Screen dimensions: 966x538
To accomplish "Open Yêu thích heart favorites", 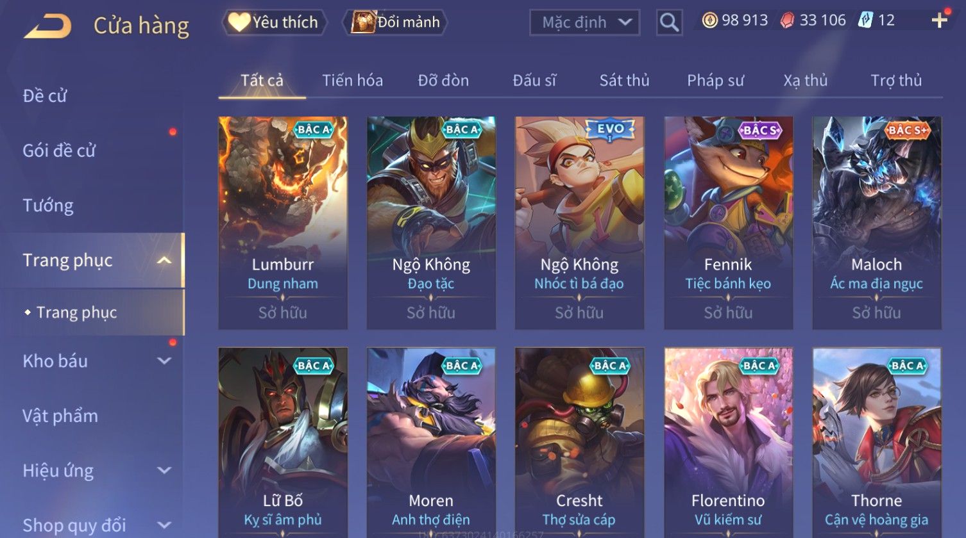I will click(274, 22).
